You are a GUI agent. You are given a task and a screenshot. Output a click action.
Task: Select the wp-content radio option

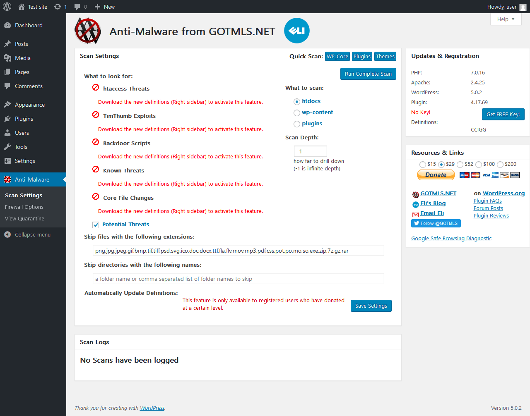pos(297,113)
